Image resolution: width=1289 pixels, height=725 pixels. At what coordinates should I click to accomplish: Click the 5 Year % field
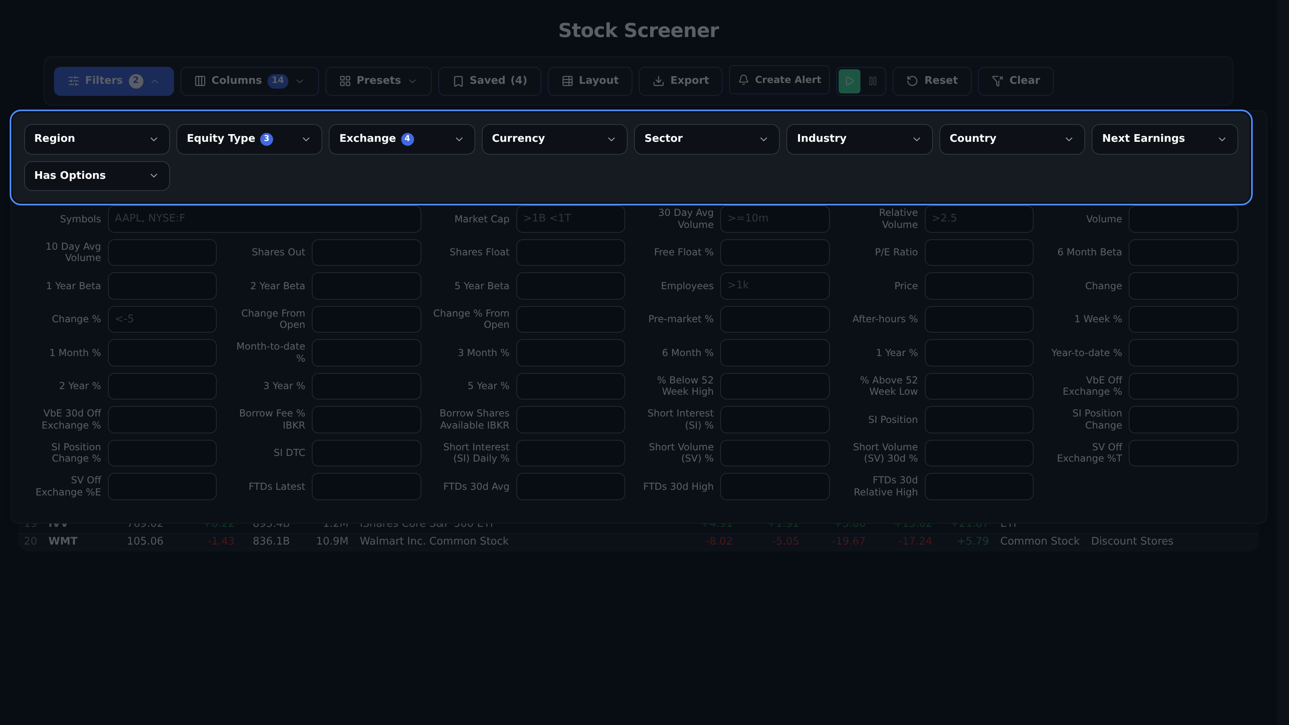click(x=570, y=386)
